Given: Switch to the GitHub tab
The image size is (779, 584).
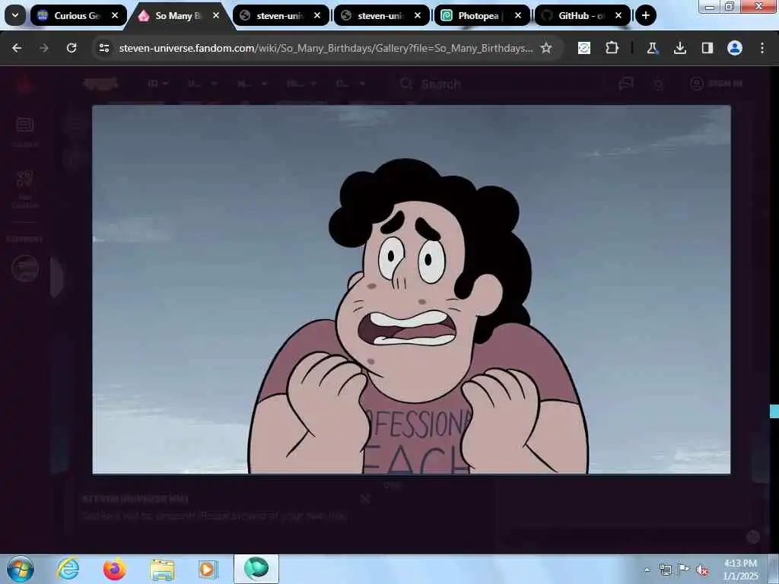Looking at the screenshot, I should (x=580, y=15).
